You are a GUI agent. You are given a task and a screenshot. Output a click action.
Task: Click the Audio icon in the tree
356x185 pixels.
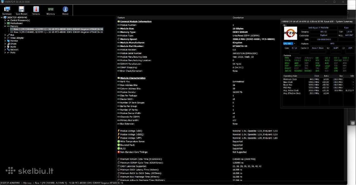tap(8, 47)
